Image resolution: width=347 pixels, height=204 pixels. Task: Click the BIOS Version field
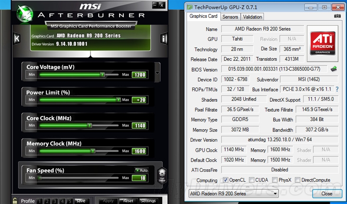click(274, 69)
